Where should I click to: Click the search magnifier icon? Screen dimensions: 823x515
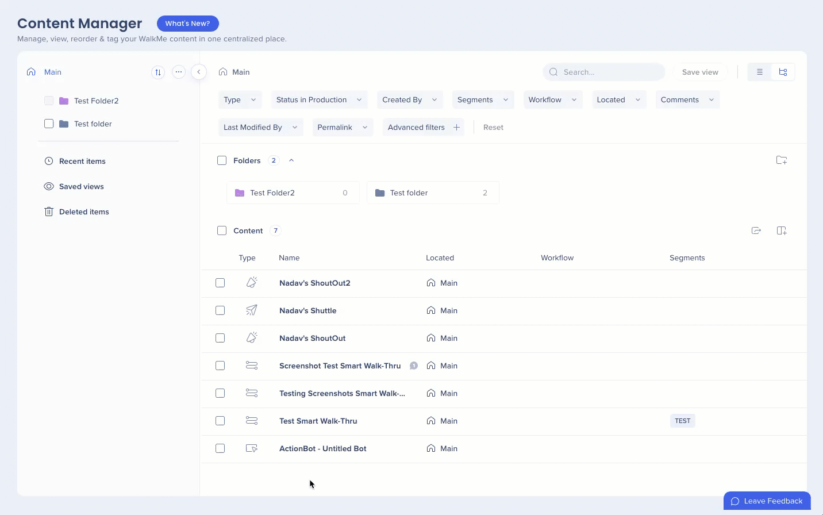point(553,72)
